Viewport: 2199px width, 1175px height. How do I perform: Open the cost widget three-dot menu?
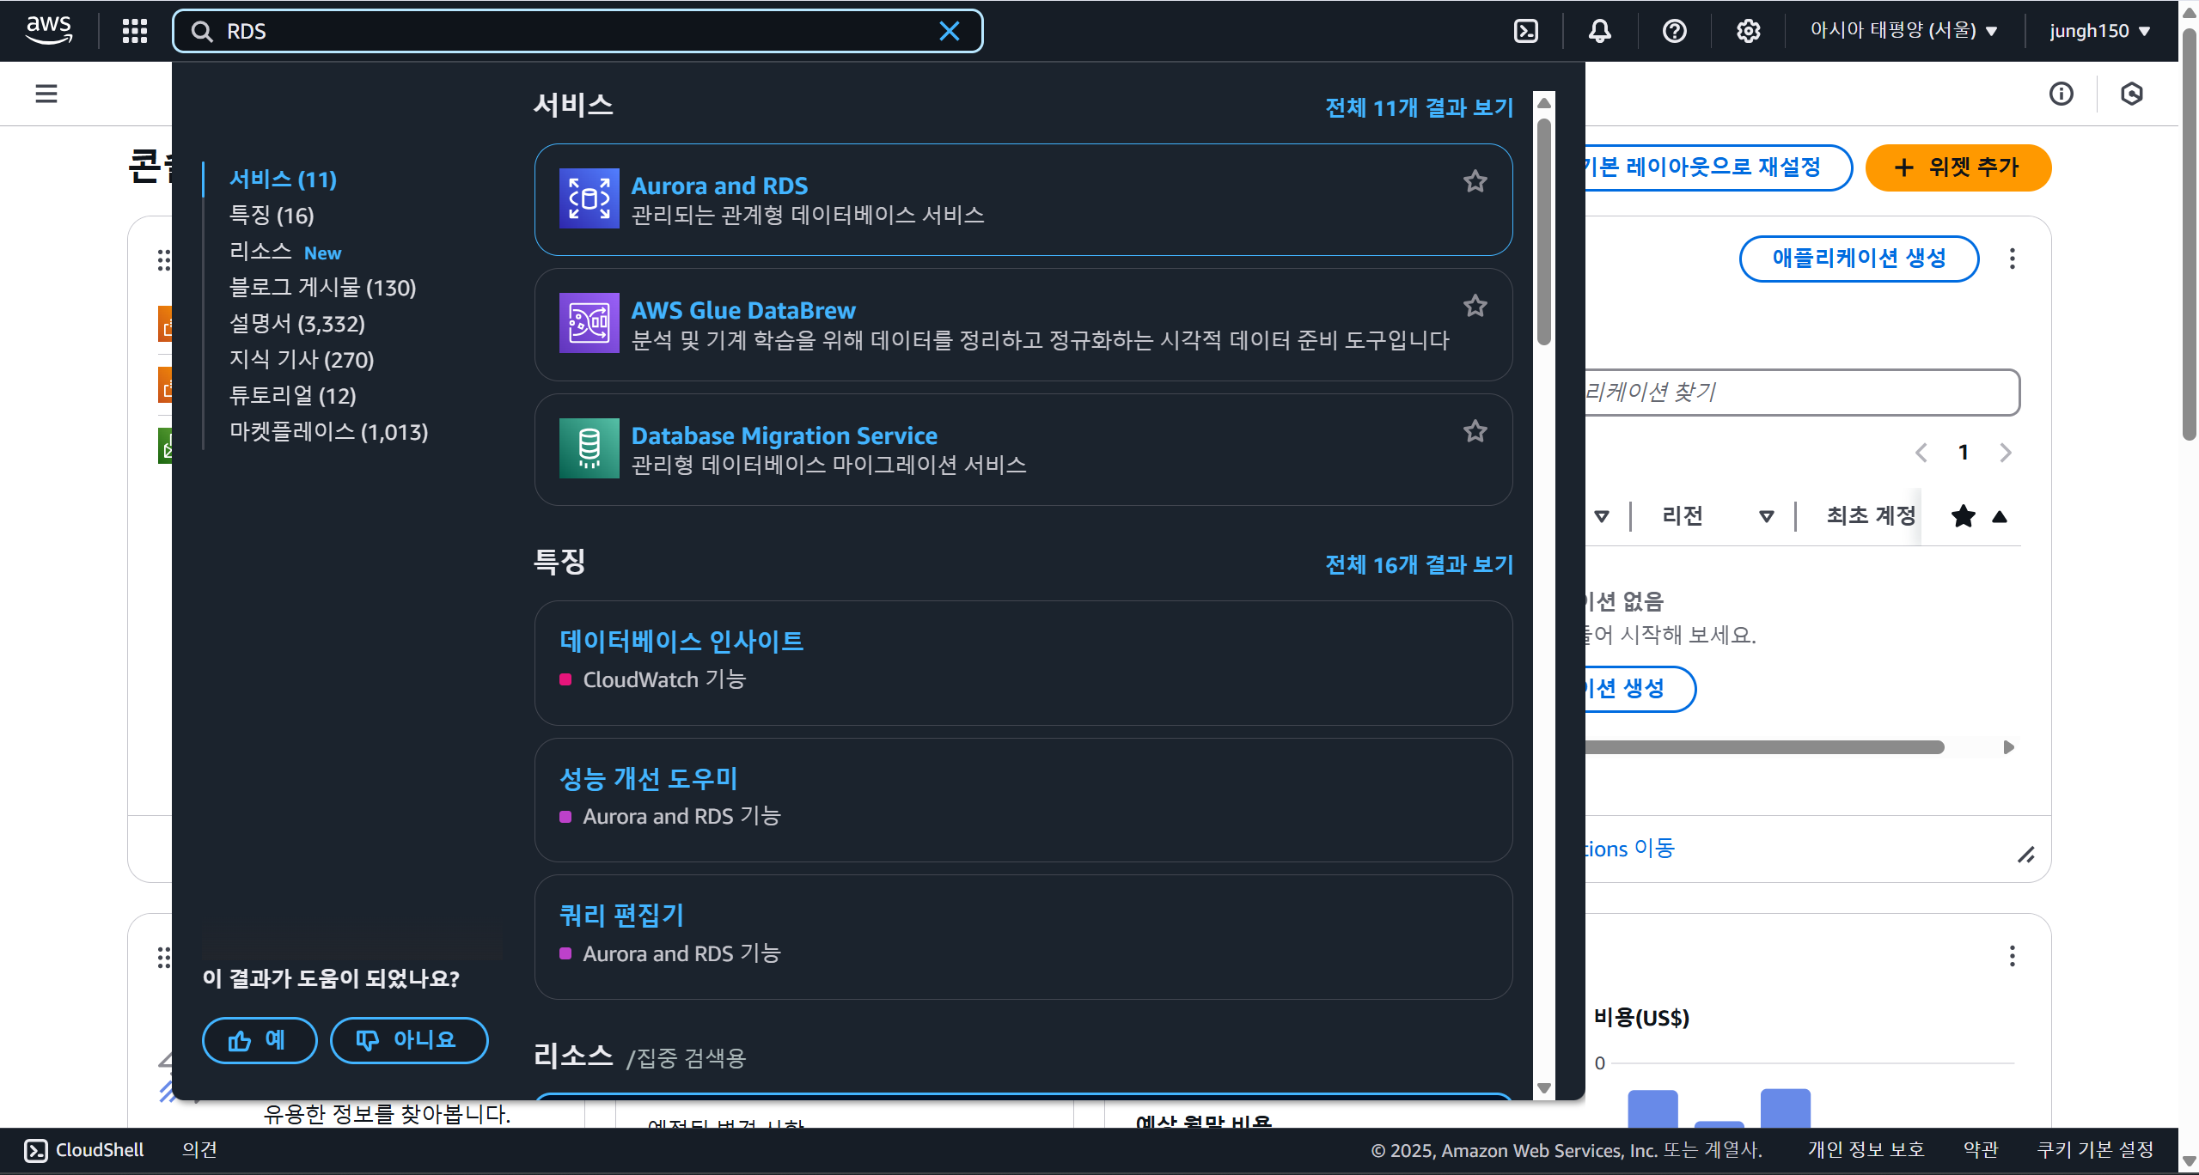[2013, 956]
